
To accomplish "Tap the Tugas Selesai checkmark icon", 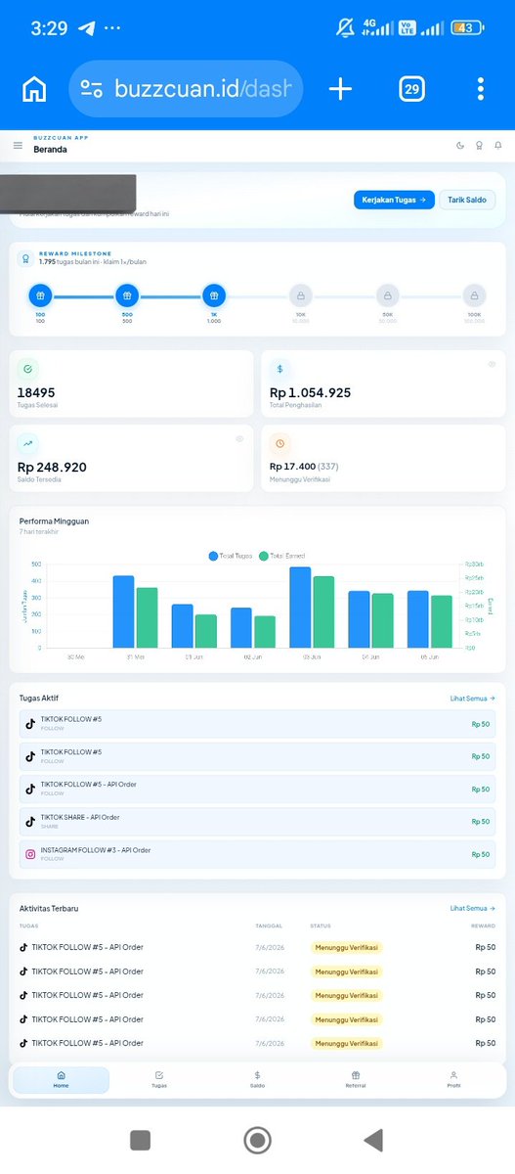I will point(27,369).
